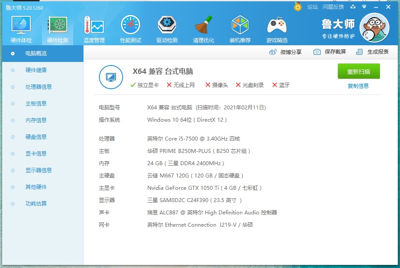Open 硬盘信息 in the left sidebar
The image size is (400, 268).
point(36,137)
